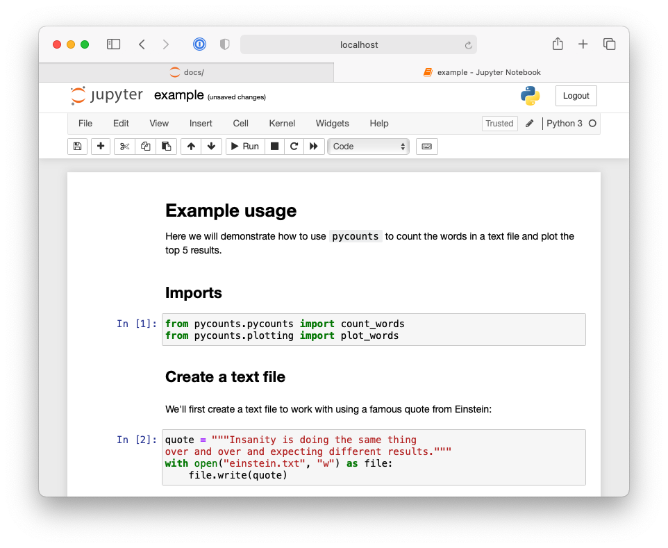Switch to example - Jupyter Notebook tab
The height and width of the screenshot is (548, 668).
click(x=481, y=72)
